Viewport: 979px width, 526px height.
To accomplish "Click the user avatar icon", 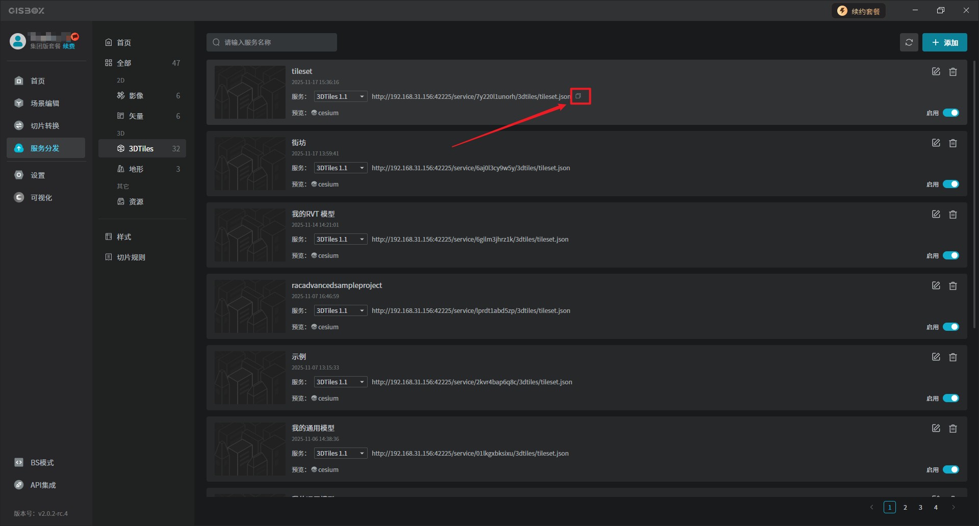I will click(x=18, y=41).
